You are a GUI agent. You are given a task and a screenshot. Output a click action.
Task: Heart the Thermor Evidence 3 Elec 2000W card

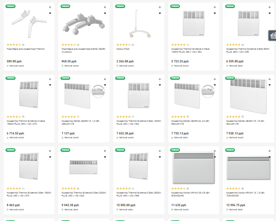[x=105, y=157]
